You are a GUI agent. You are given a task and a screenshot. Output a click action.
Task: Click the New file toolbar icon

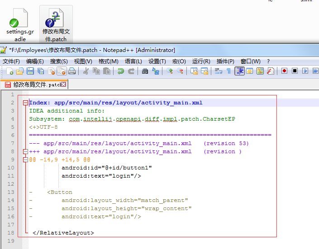pos(10,71)
